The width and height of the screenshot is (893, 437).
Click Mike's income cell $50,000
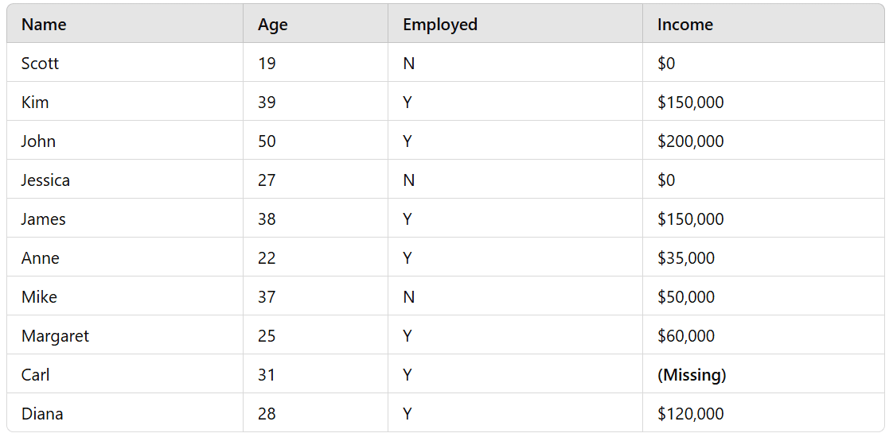tap(764, 296)
